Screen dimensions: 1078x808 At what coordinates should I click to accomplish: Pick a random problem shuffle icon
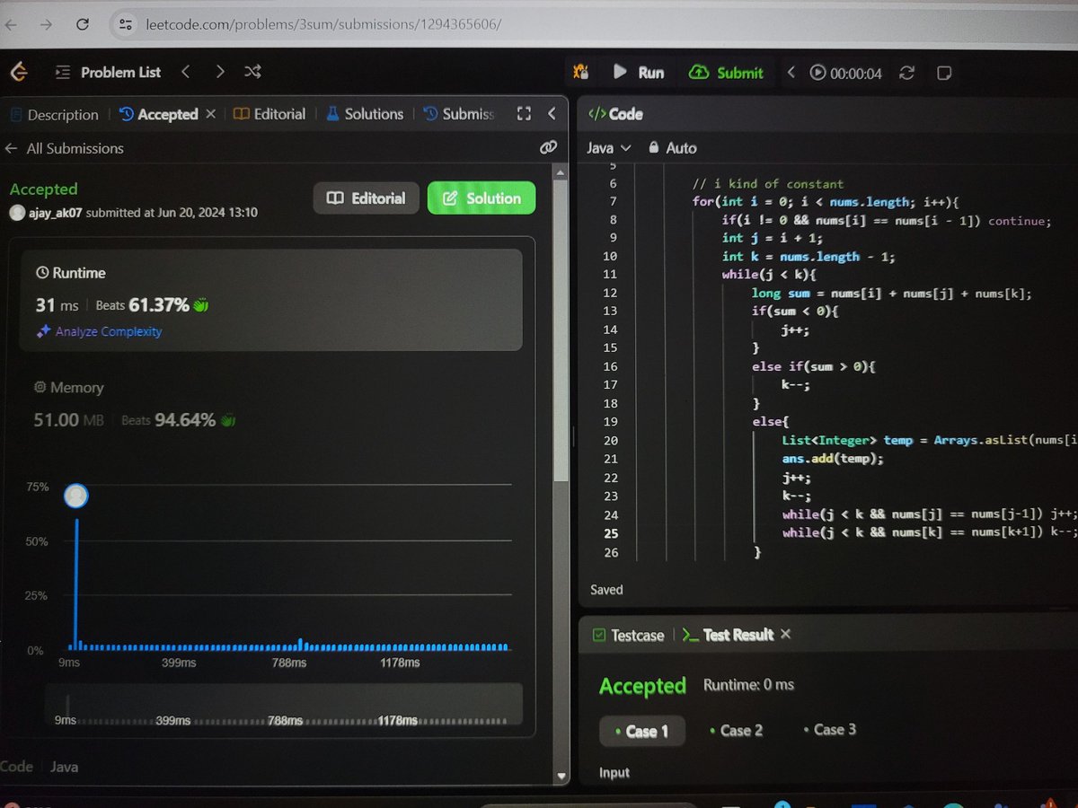pos(252,72)
